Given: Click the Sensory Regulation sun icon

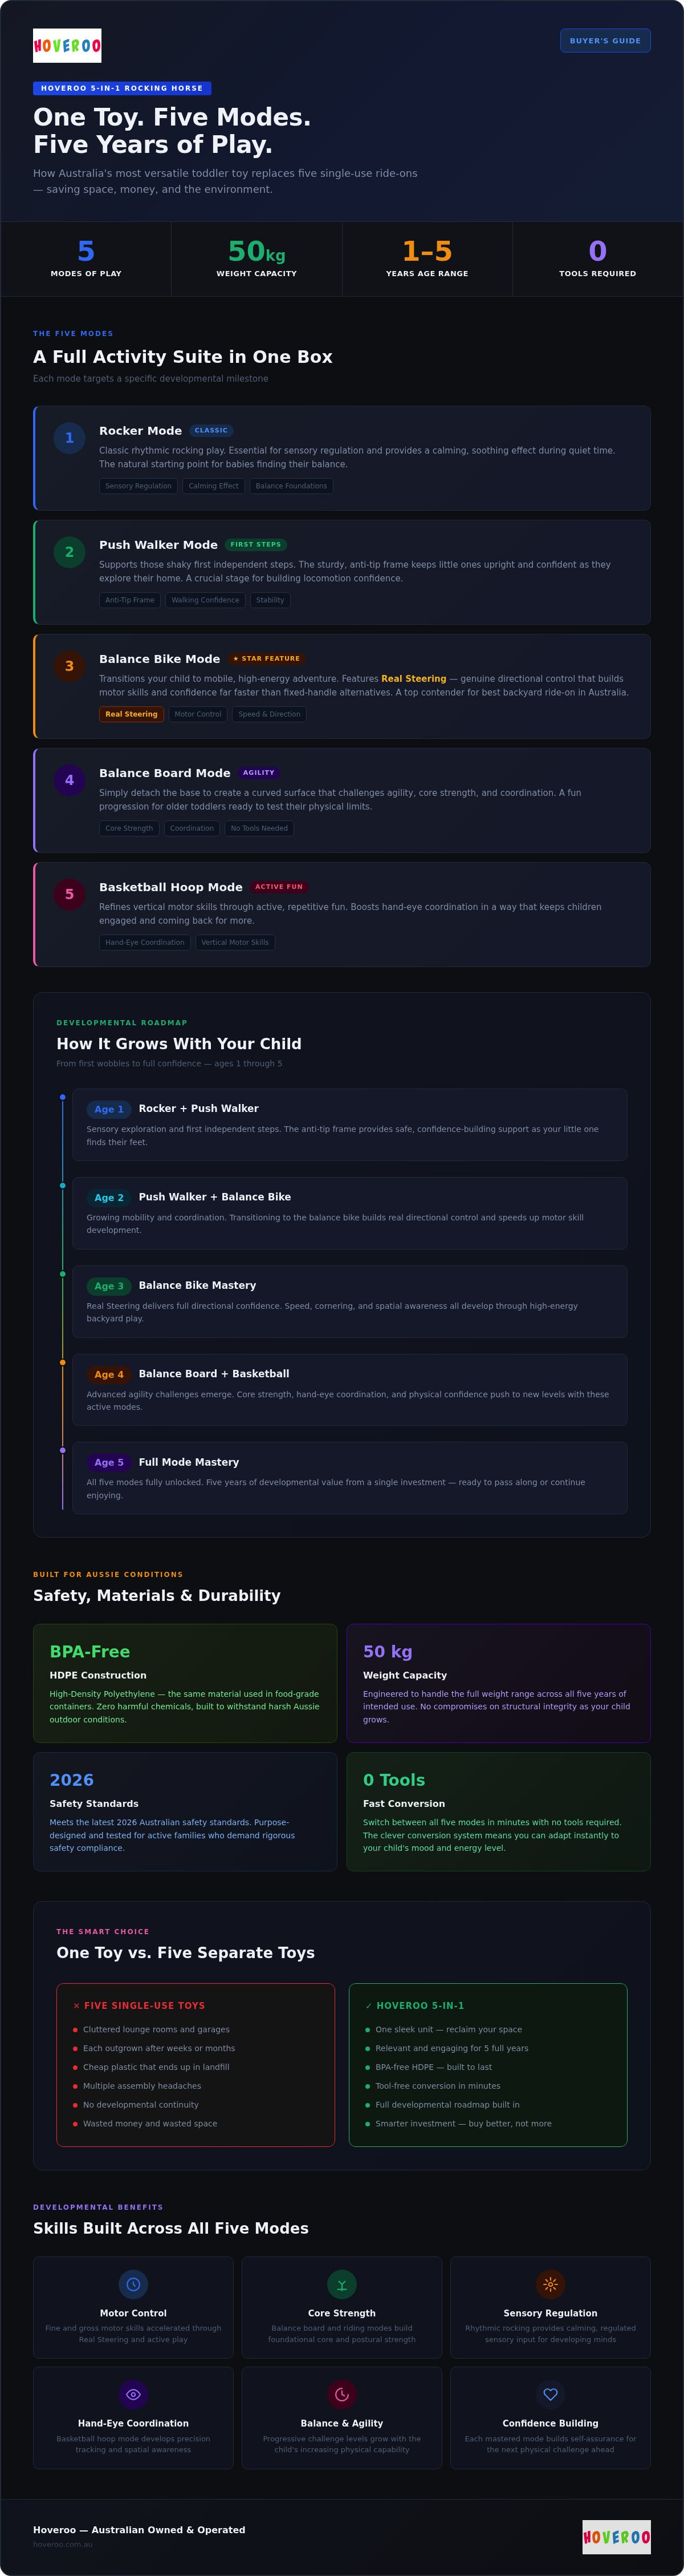Looking at the screenshot, I should [x=550, y=2285].
